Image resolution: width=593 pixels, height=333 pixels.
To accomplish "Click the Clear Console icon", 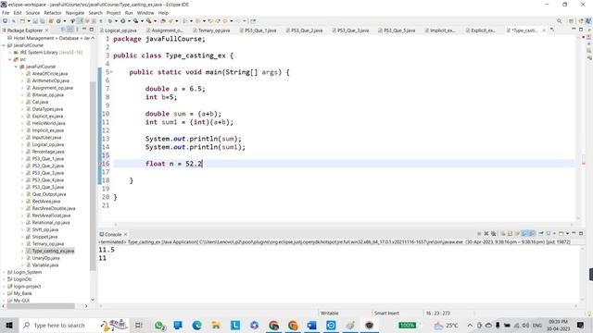I will (x=502, y=234).
